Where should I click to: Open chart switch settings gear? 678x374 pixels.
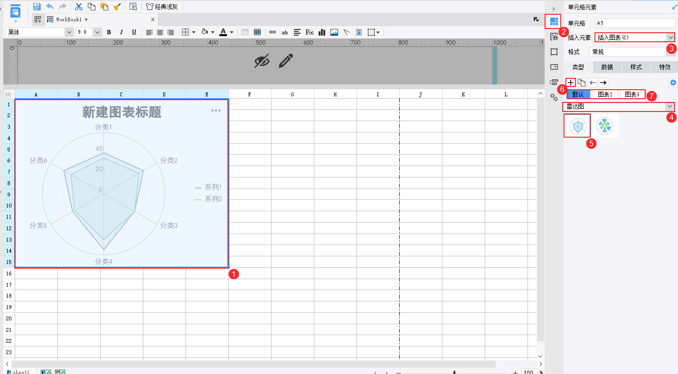tap(673, 83)
